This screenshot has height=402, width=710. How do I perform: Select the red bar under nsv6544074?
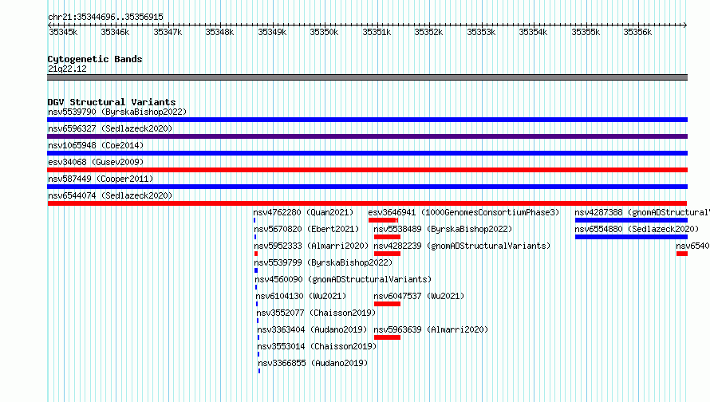(367, 203)
